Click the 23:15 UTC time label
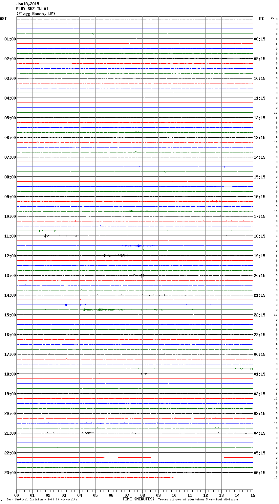 click(260, 335)
